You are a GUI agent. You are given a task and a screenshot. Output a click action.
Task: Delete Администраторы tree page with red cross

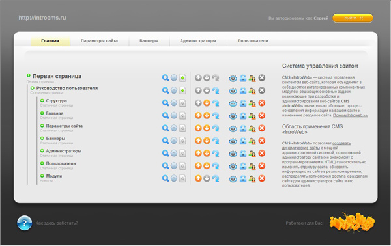pyautogui.click(x=261, y=153)
